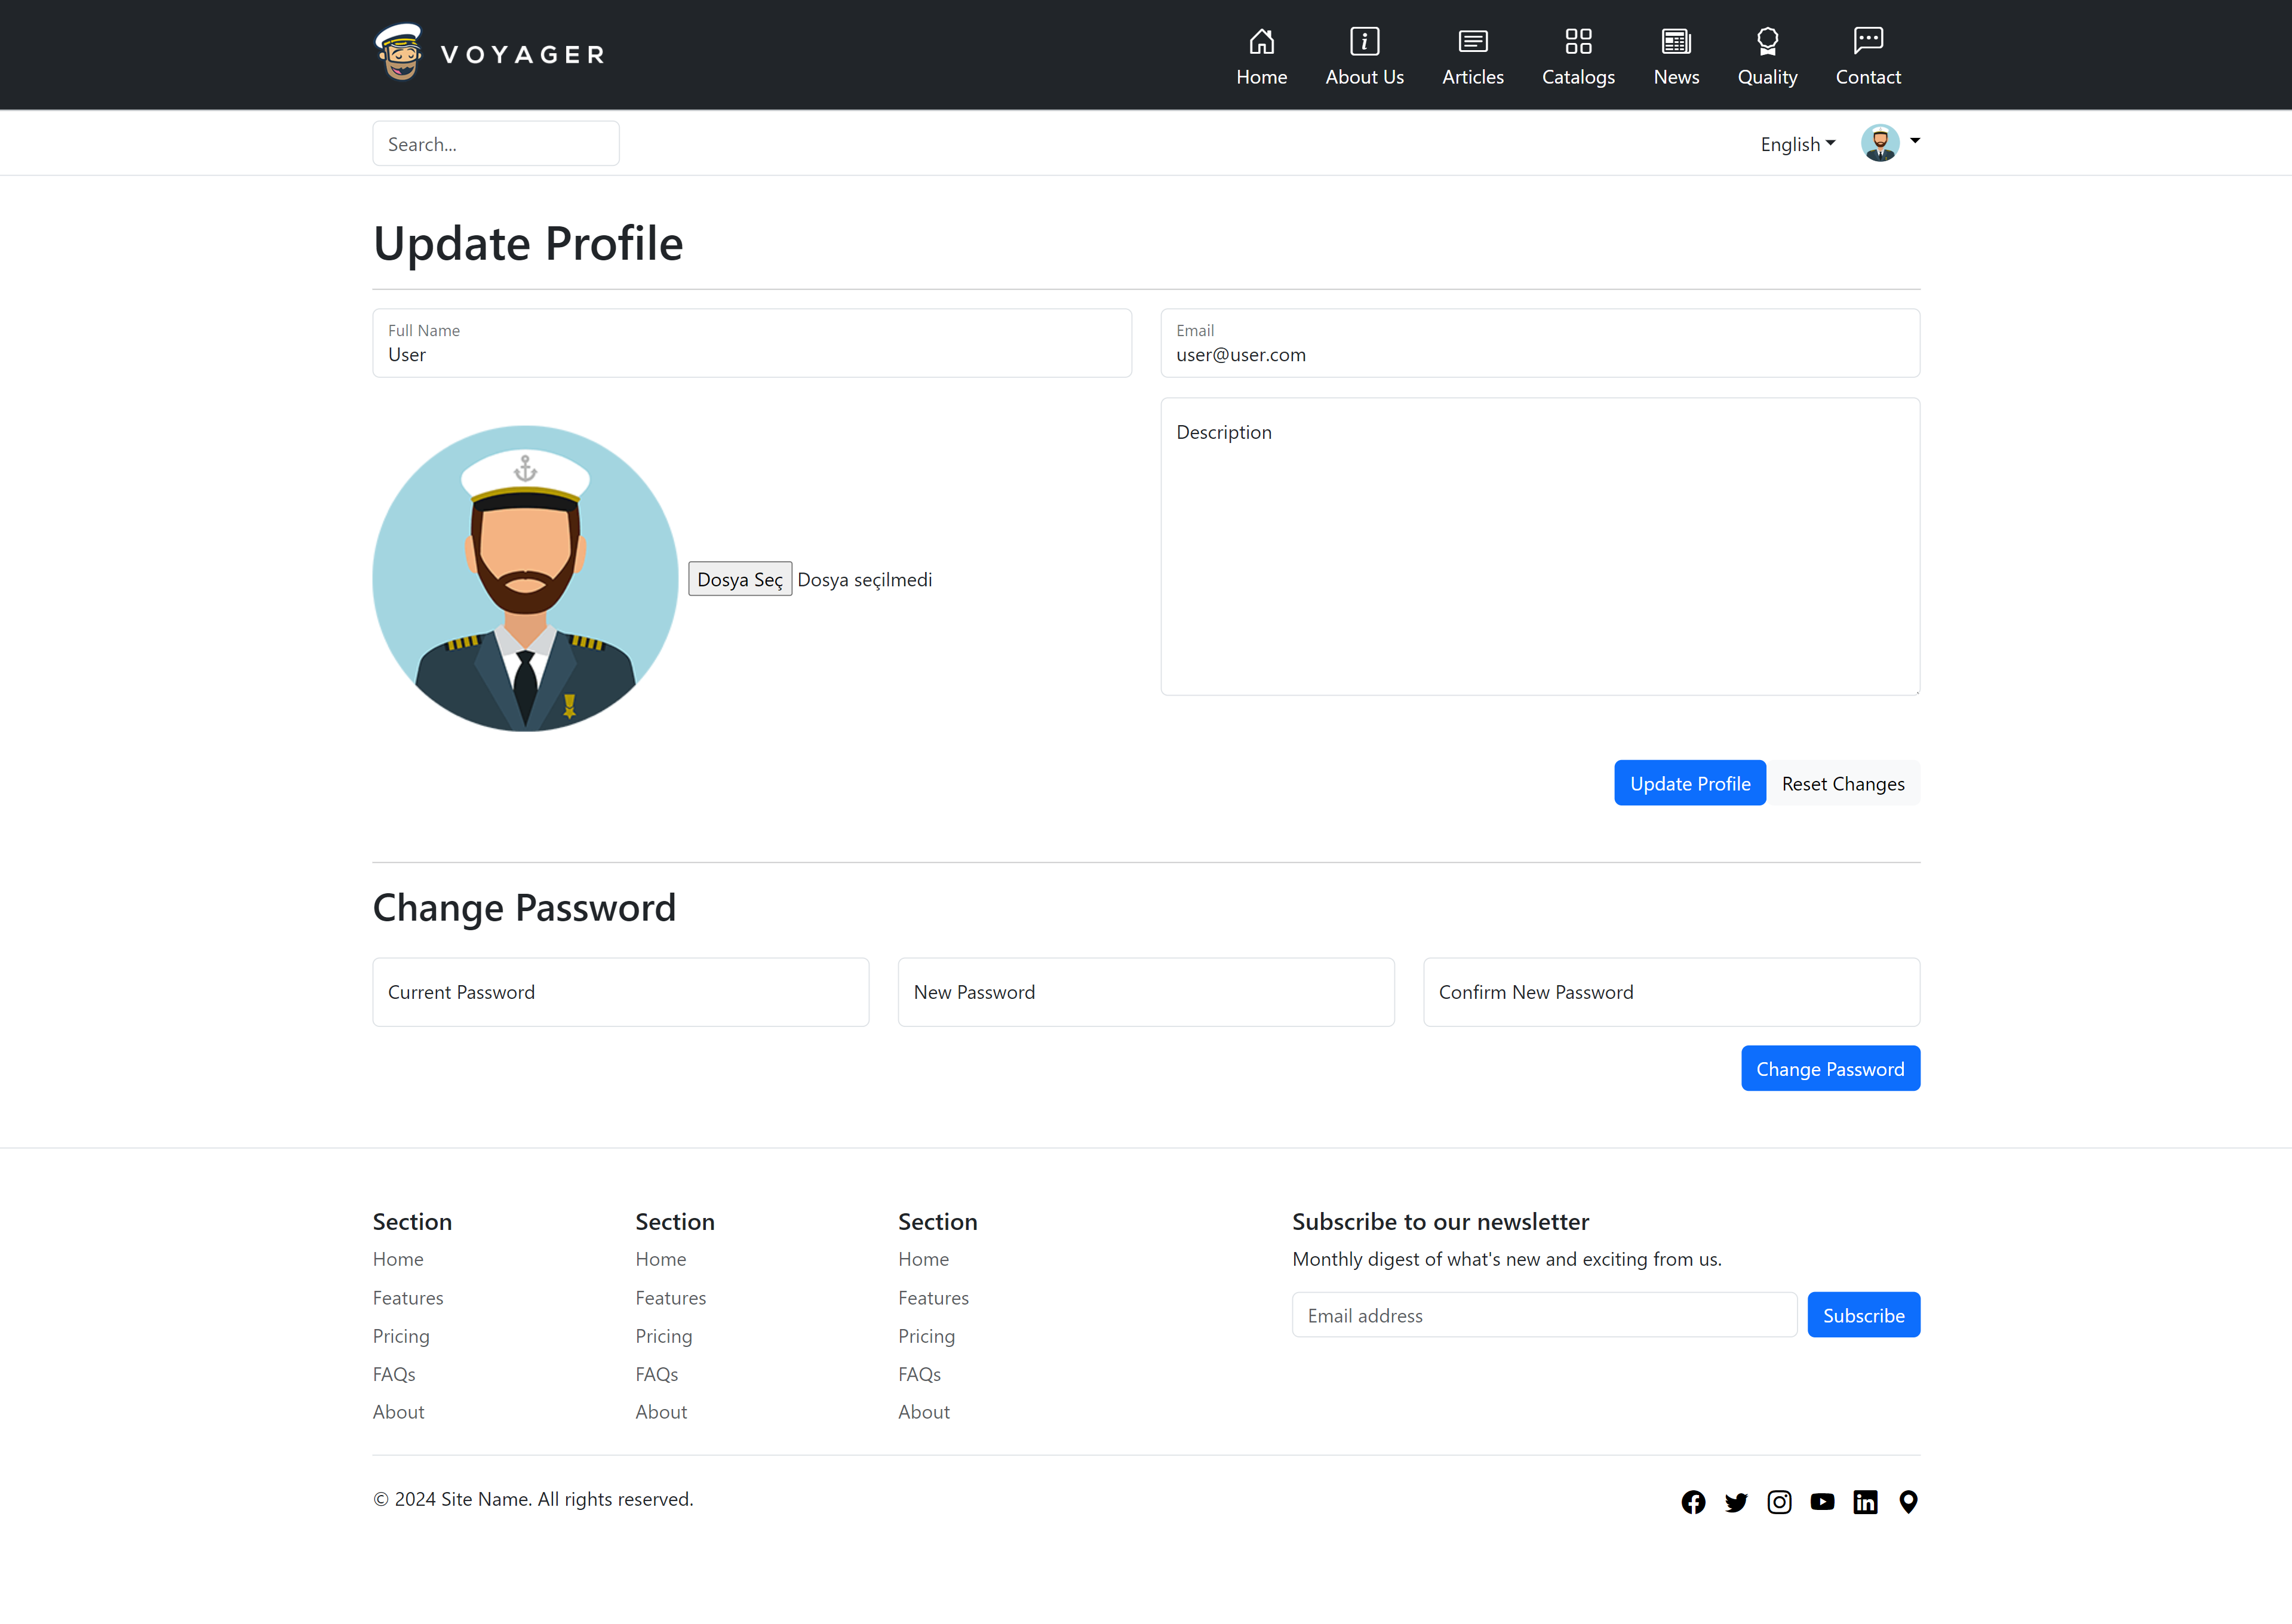
Task: Go to the Home menu label
Action: 1261,77
